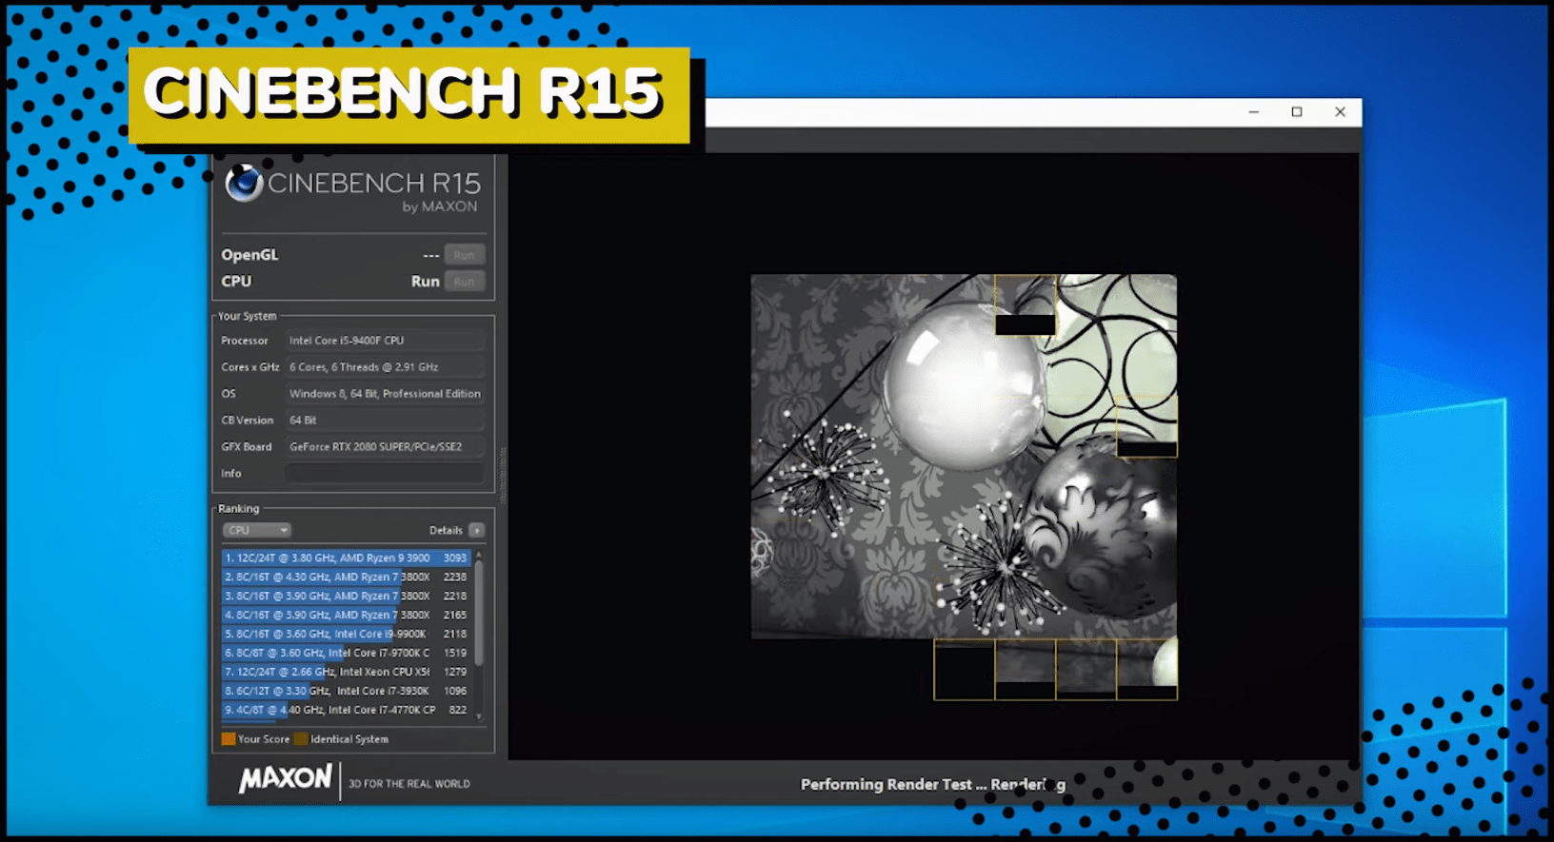
Task: Click the Info input field
Action: coord(385,473)
